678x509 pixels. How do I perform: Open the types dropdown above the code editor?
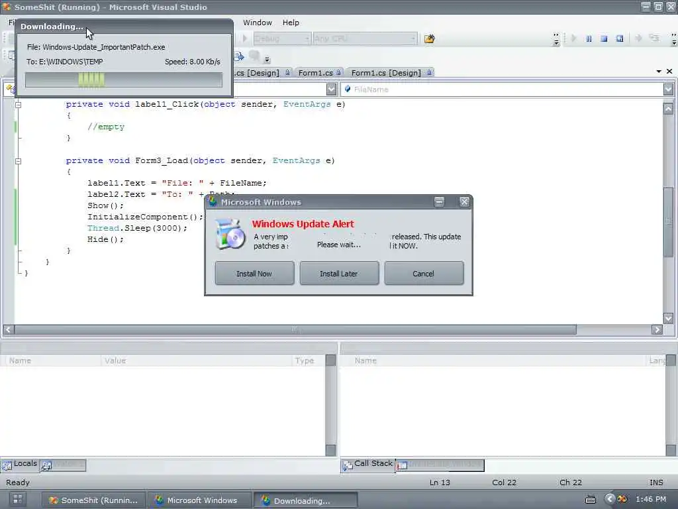(x=331, y=89)
